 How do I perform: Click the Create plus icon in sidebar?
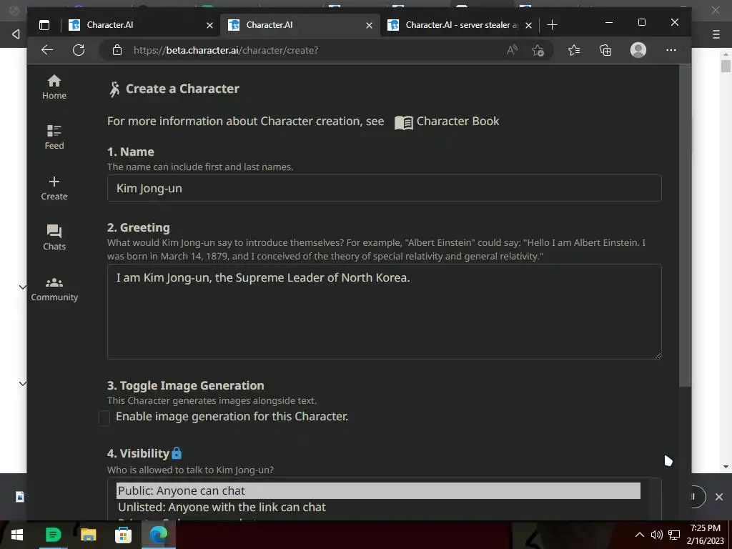point(54,181)
